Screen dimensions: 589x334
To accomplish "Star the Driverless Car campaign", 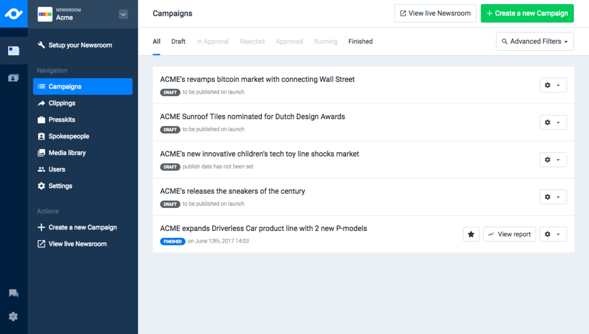I will tap(471, 234).
